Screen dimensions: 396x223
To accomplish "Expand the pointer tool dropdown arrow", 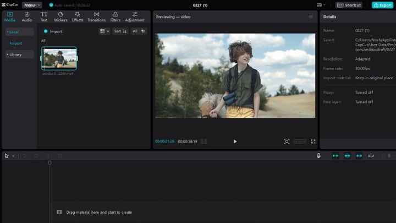I will click(x=13, y=156).
